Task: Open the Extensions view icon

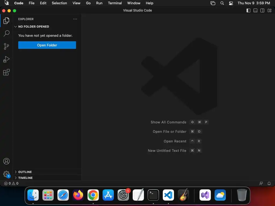Action: click(6, 72)
